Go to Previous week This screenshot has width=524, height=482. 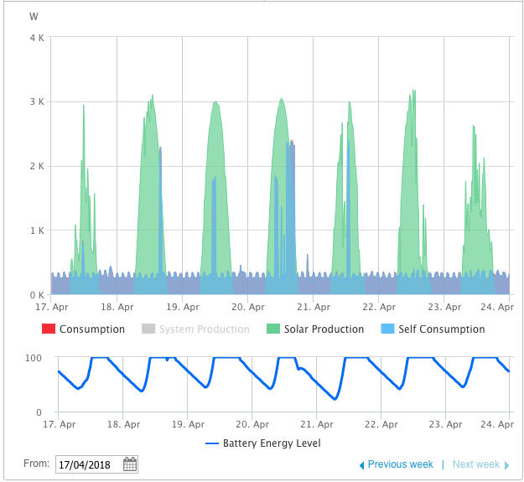pos(400,464)
